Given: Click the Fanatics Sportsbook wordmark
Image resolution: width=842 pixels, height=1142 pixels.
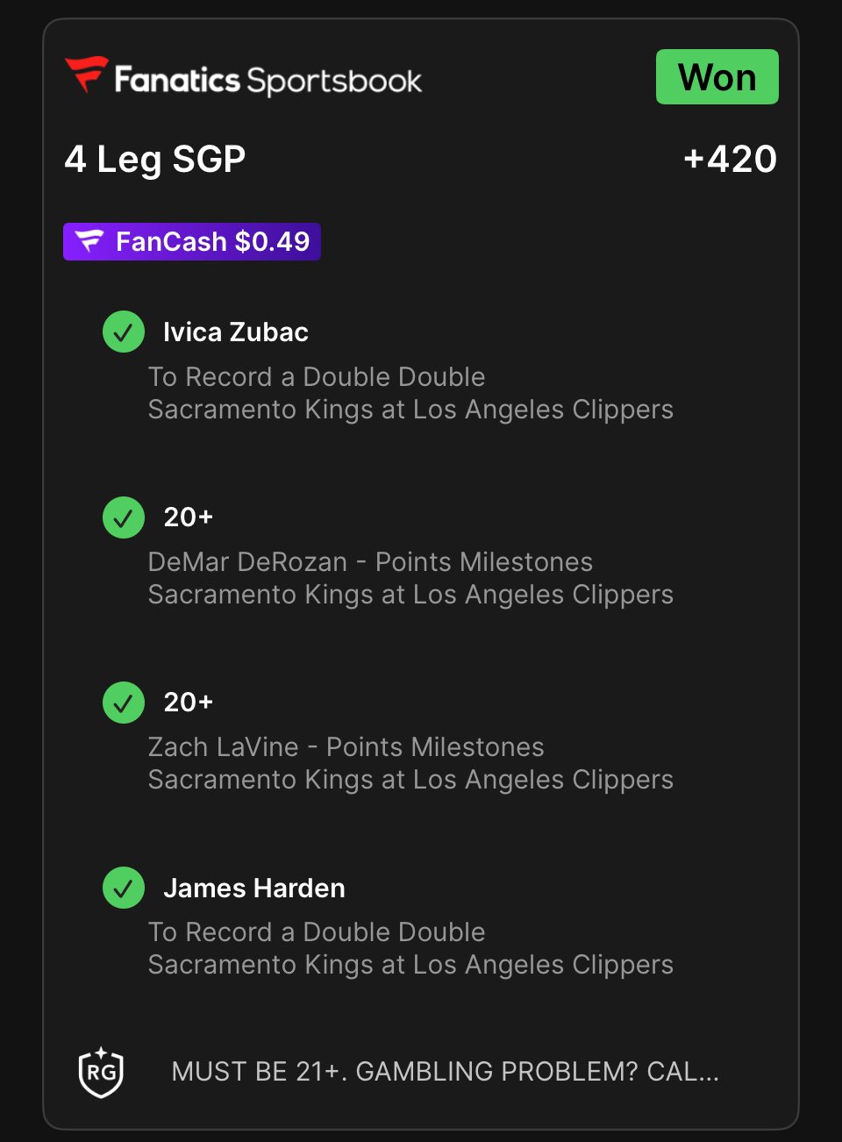Looking at the screenshot, I should (x=268, y=81).
